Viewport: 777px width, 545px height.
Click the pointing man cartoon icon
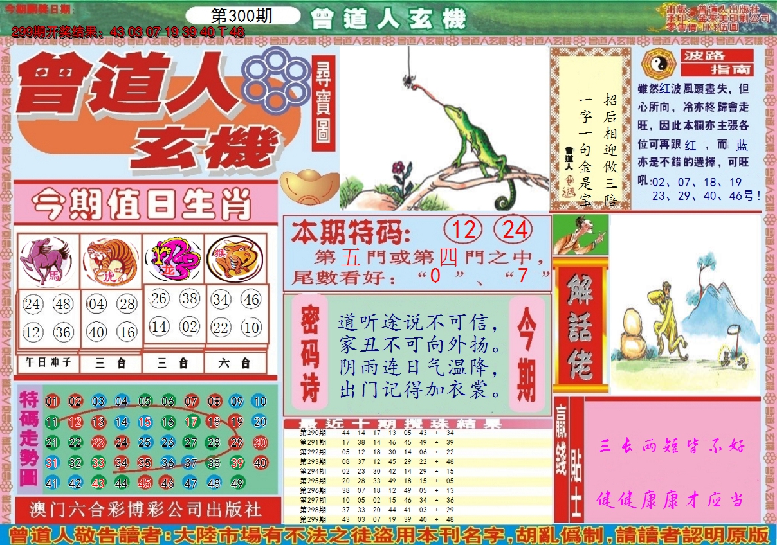tap(580, 235)
